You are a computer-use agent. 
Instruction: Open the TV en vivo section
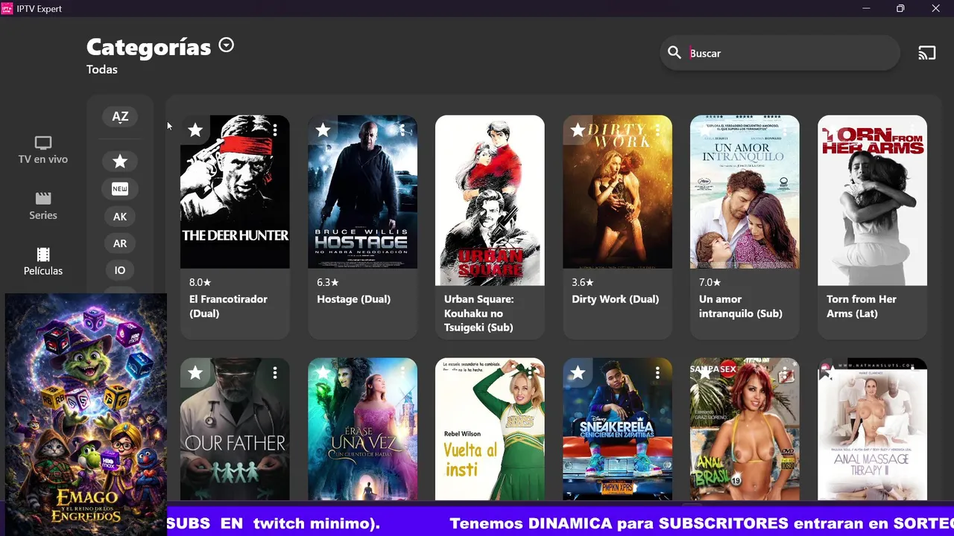click(43, 150)
